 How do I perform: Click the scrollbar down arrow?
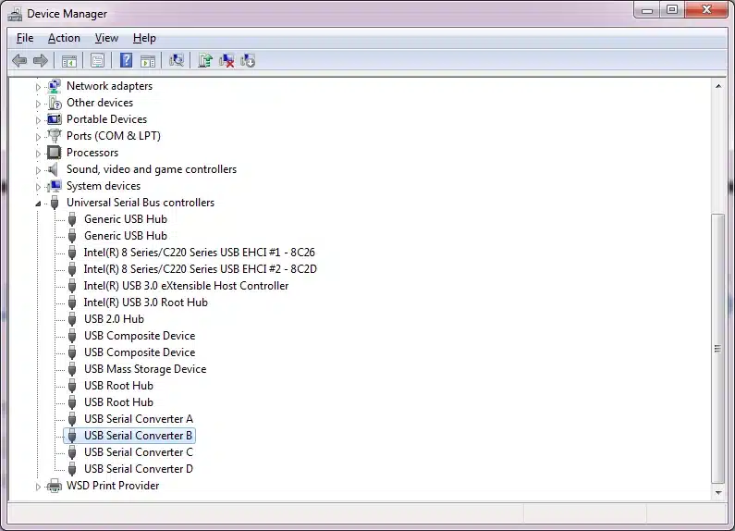[x=718, y=492]
